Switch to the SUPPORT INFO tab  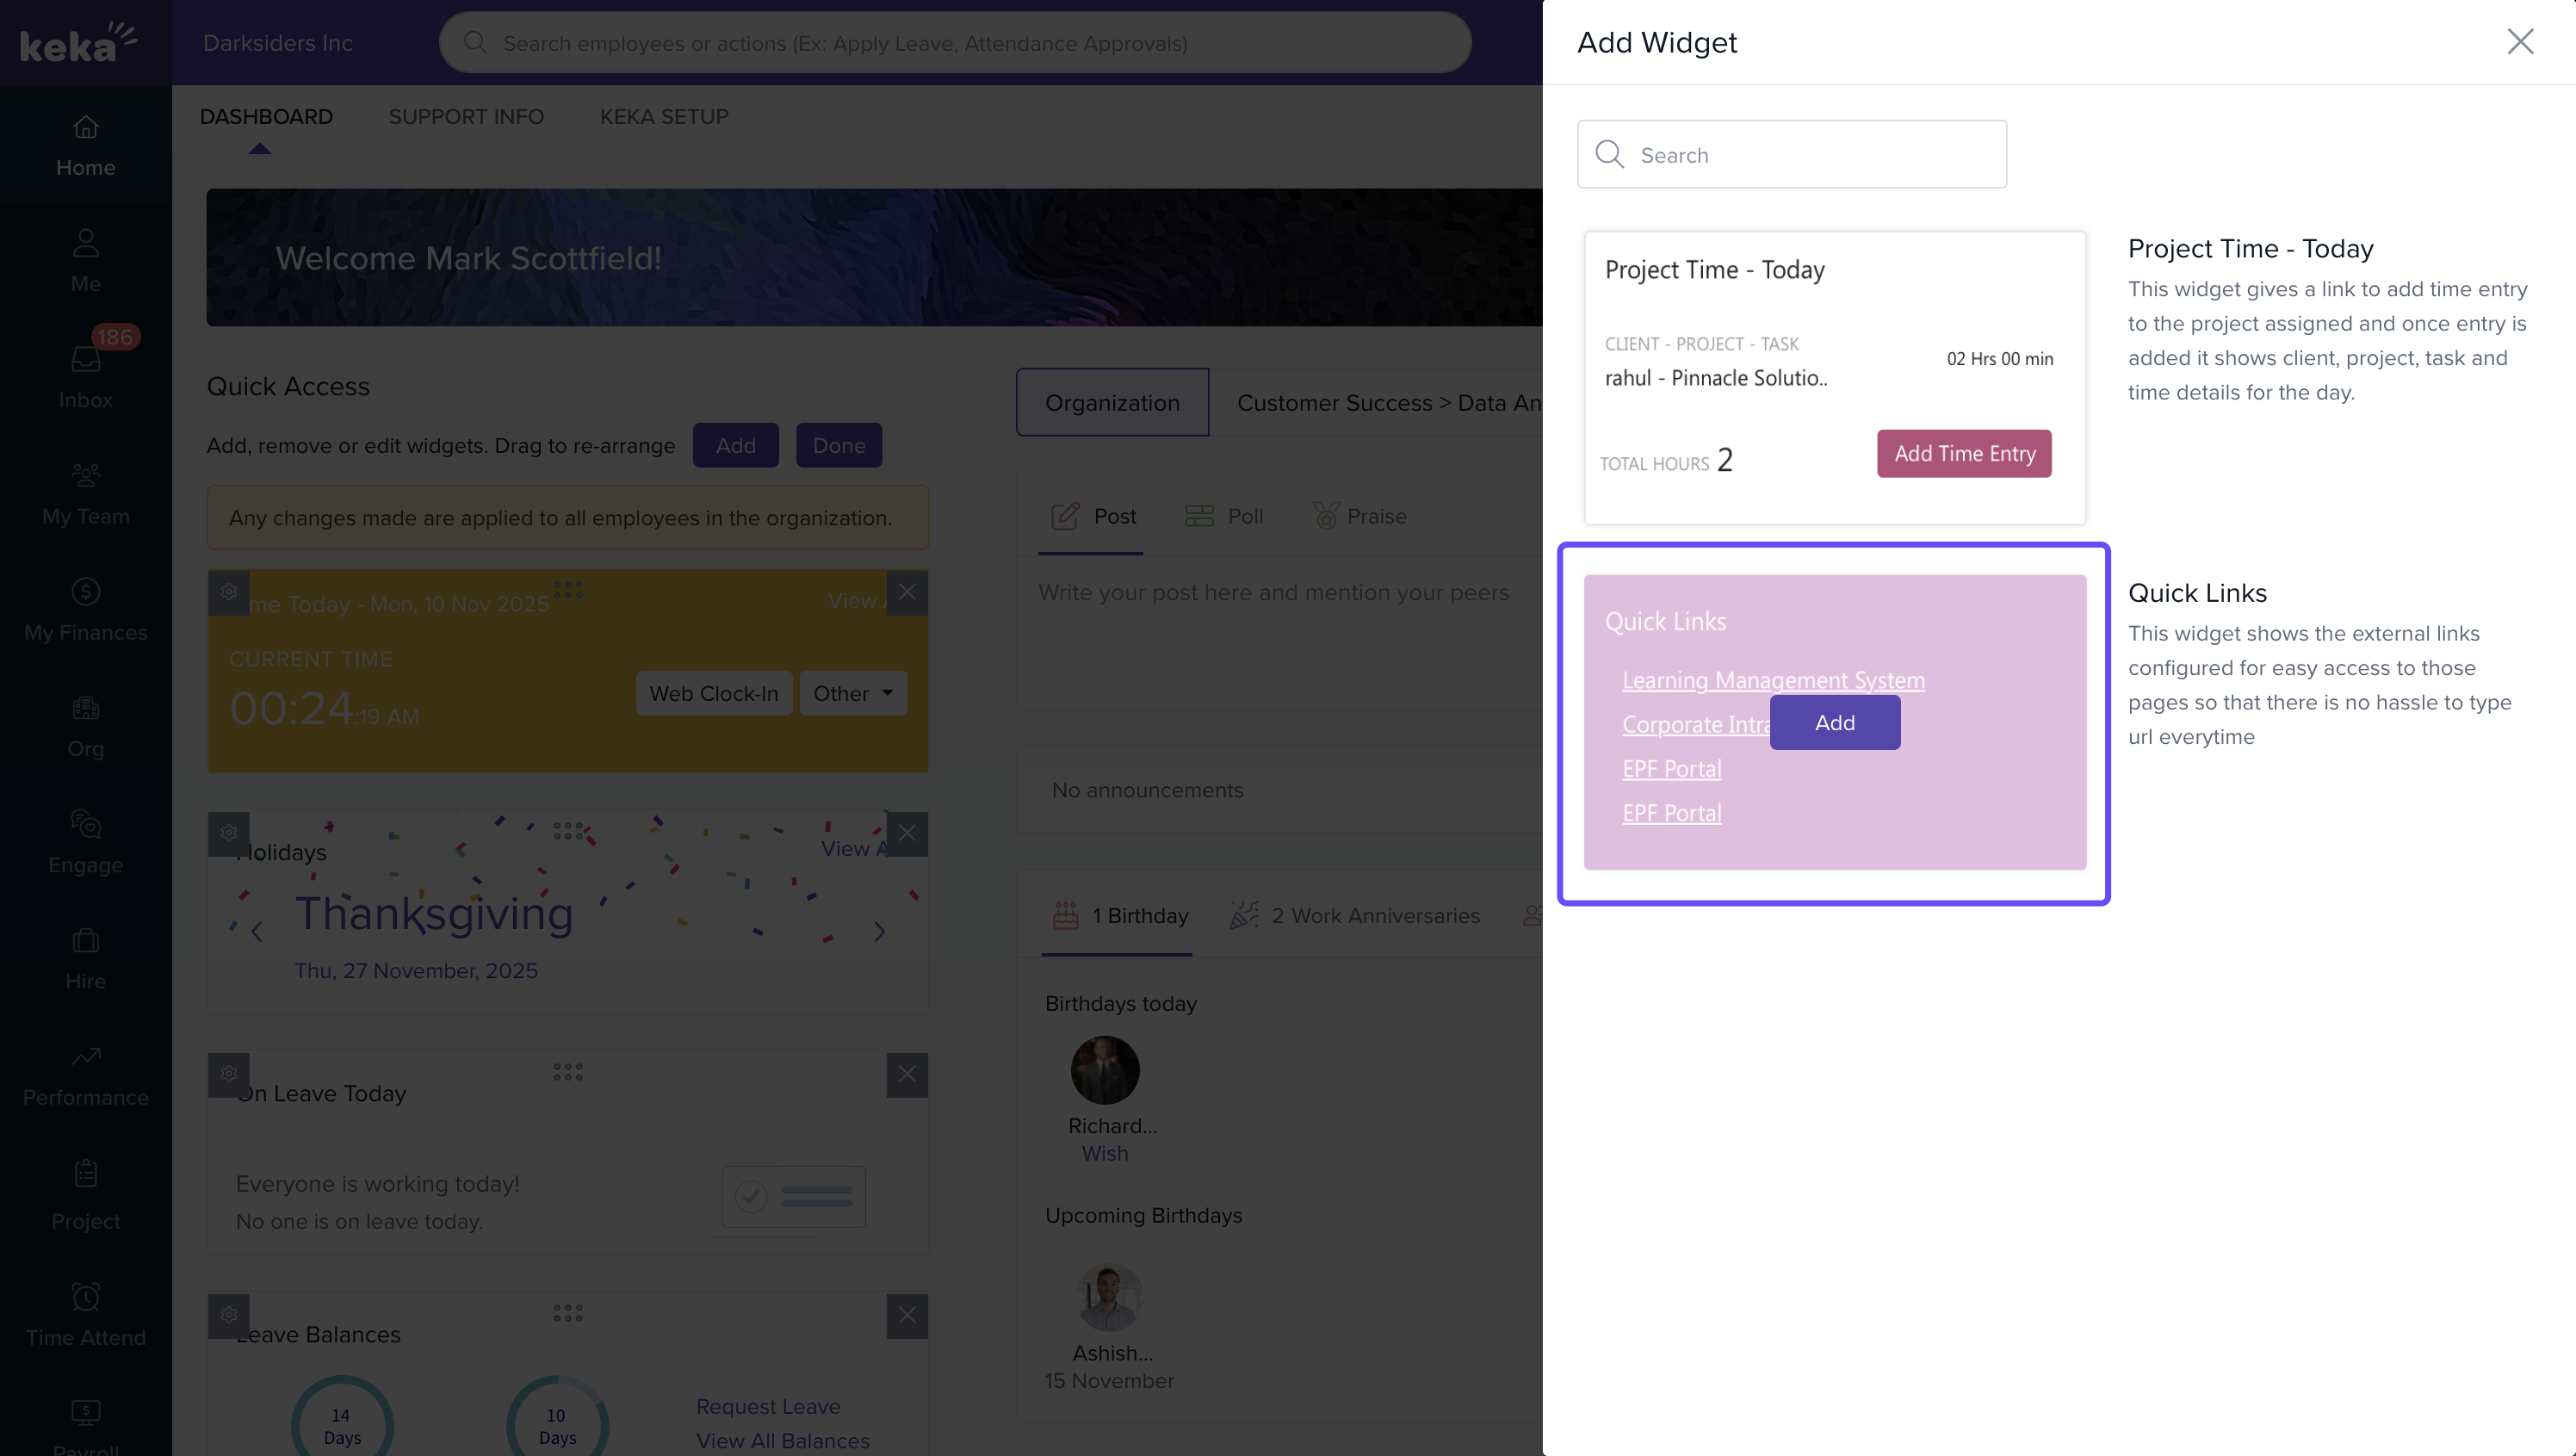pos(466,117)
